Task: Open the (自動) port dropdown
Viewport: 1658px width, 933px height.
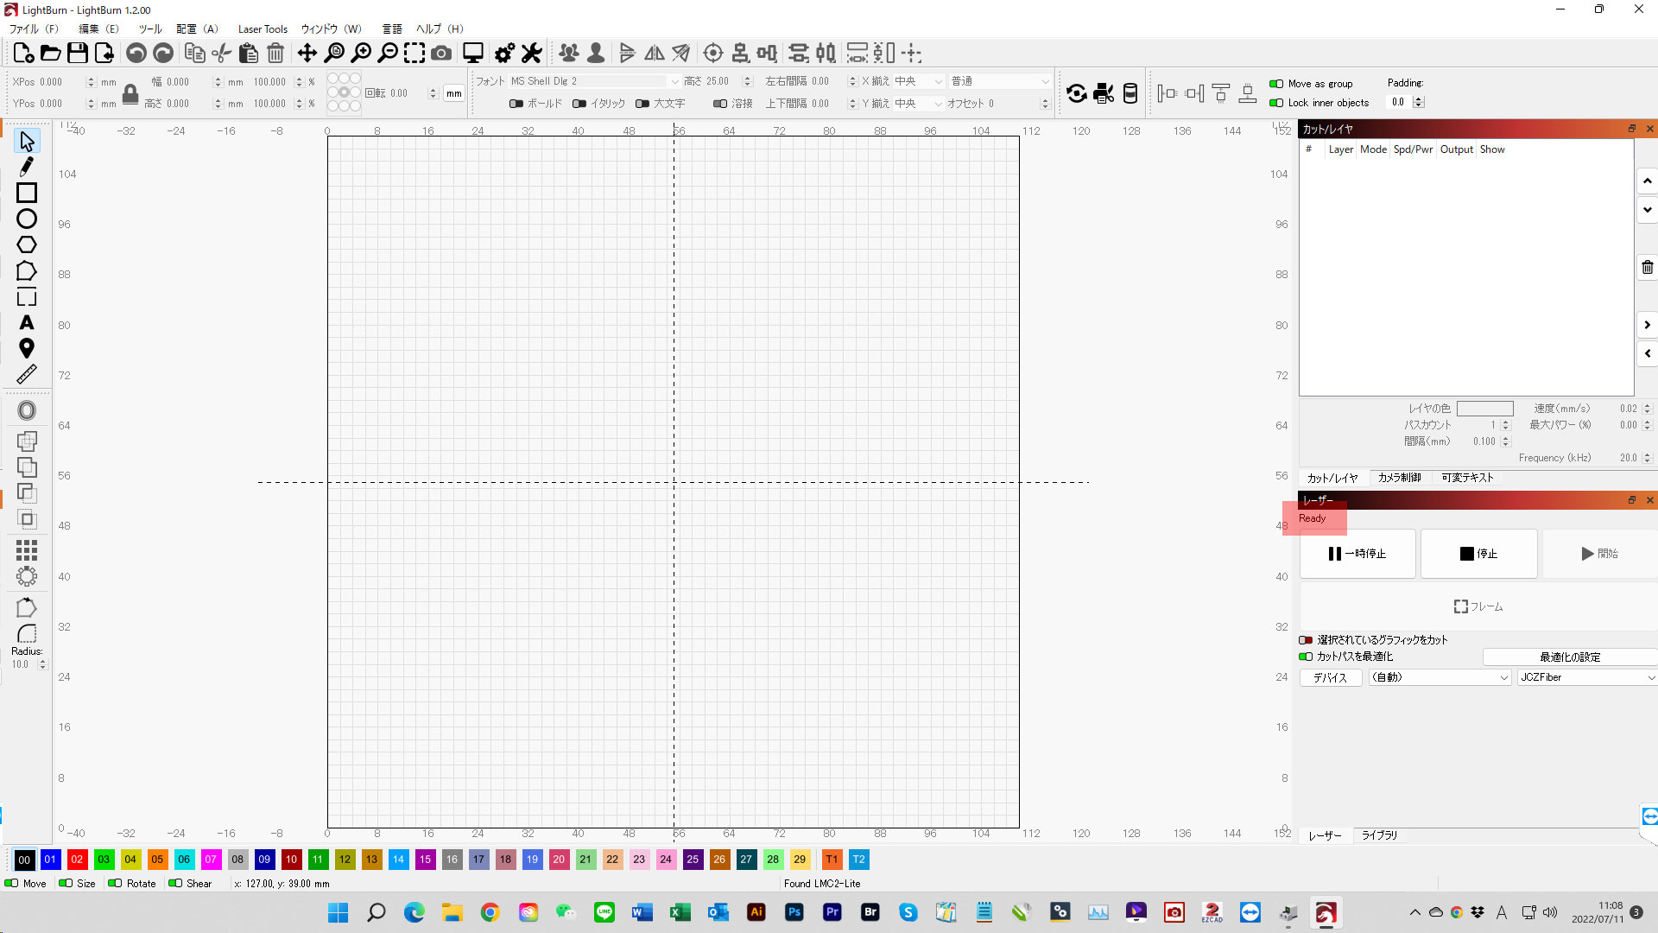Action: point(1440,677)
